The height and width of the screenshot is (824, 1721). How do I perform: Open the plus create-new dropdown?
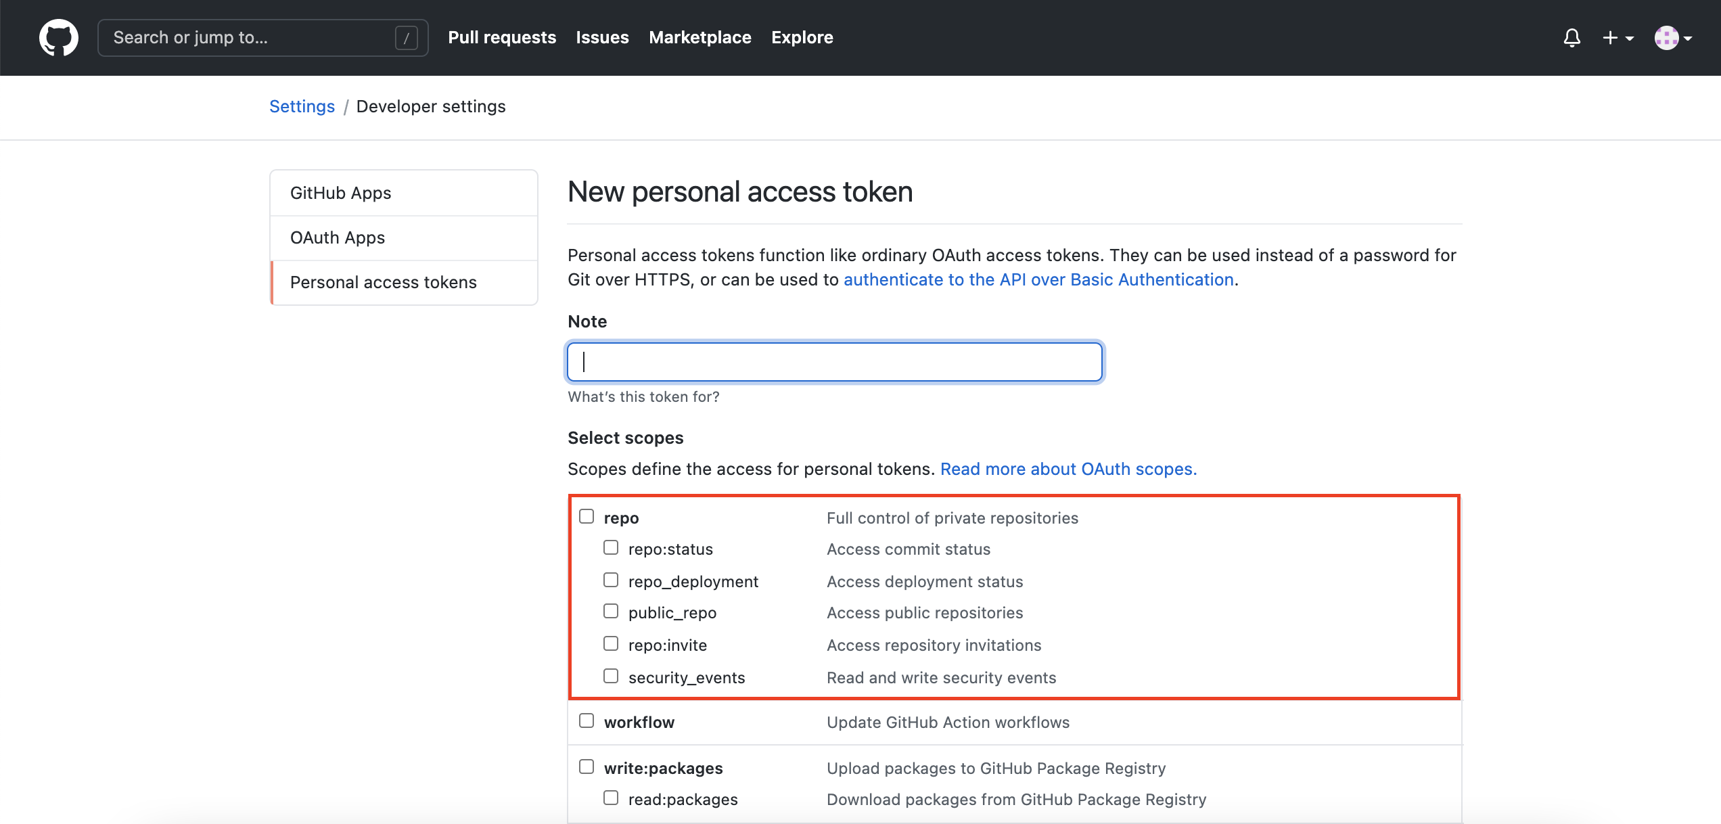tap(1618, 38)
